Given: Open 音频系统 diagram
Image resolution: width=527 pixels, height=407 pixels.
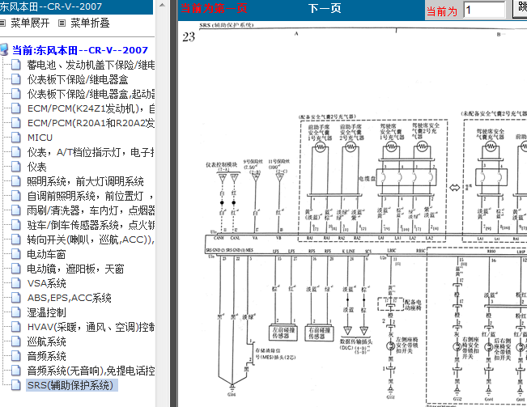Looking at the screenshot, I should 46,356.
